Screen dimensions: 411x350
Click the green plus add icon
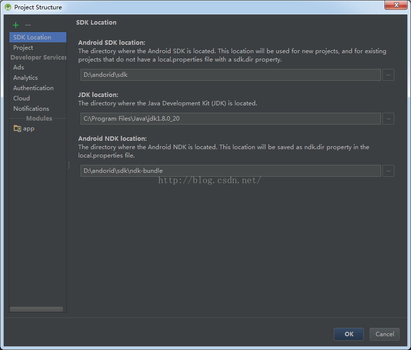16,25
